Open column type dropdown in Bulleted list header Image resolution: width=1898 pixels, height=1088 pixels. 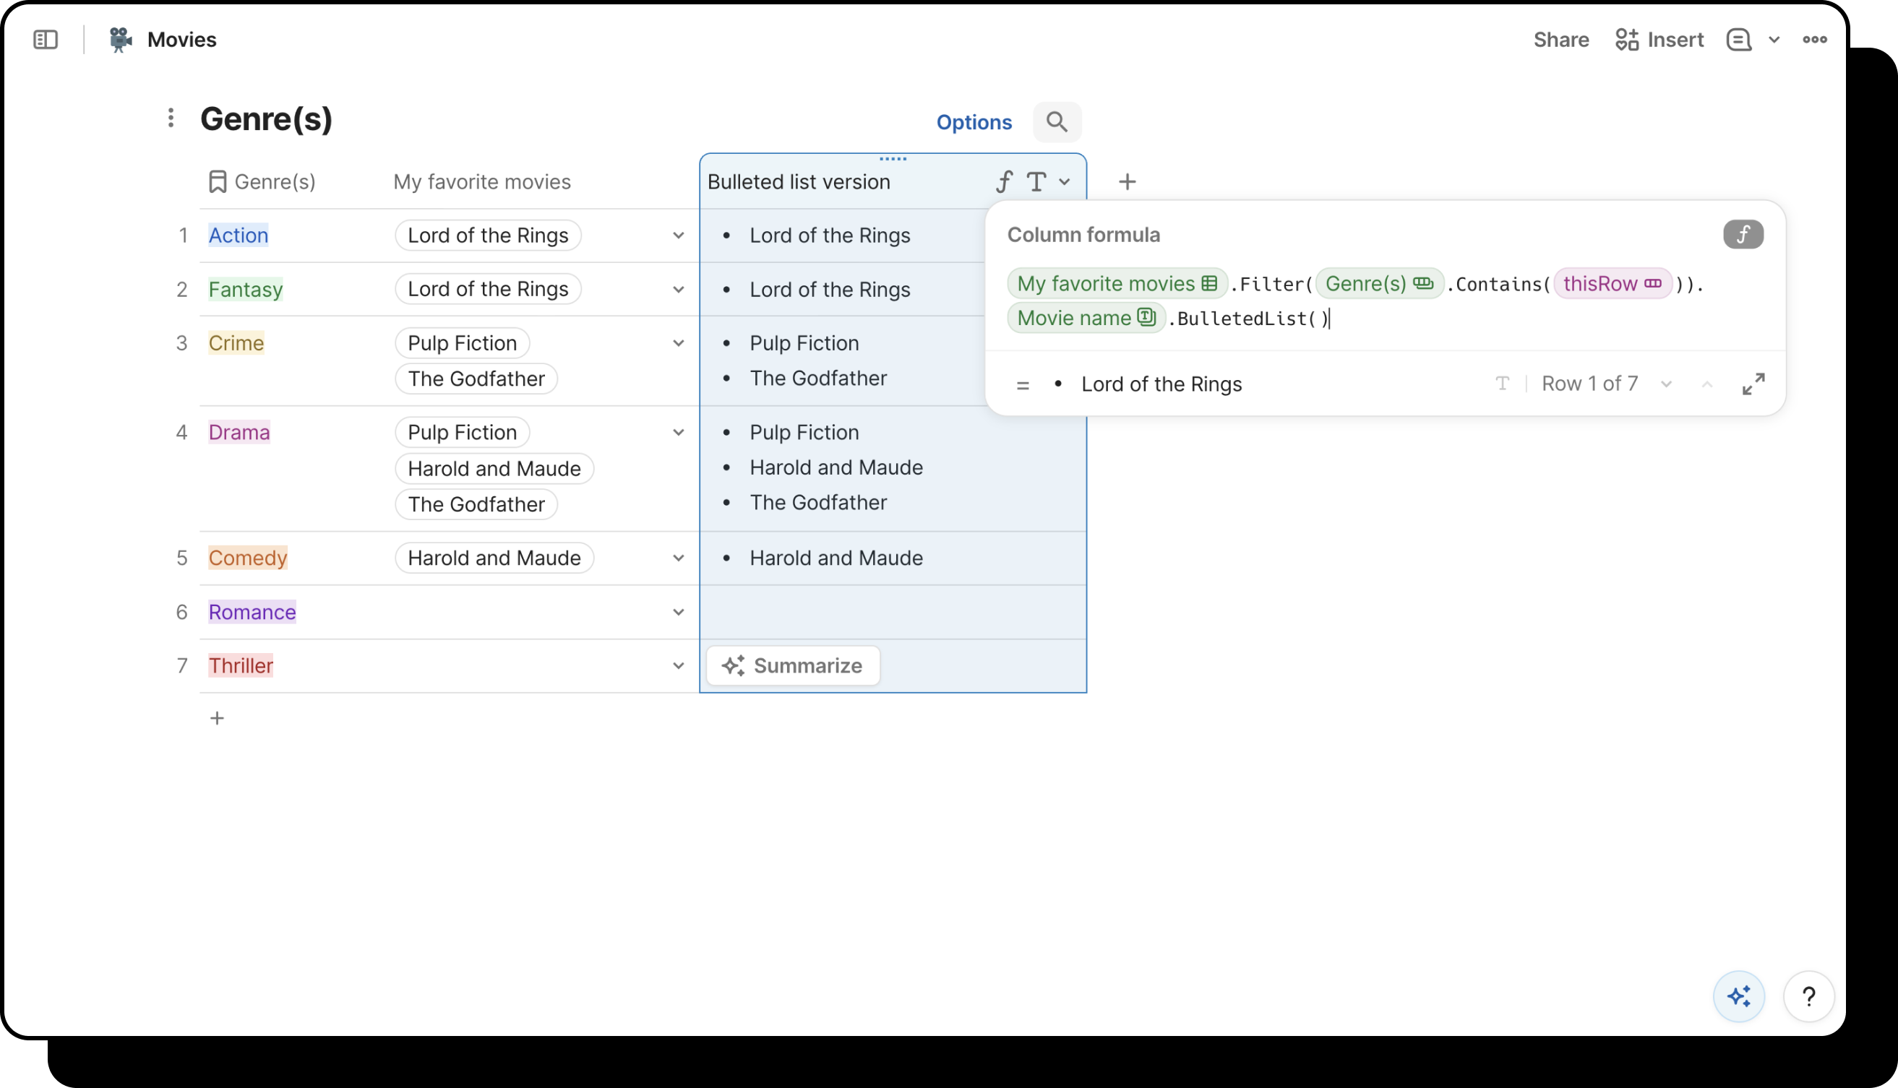[1064, 181]
